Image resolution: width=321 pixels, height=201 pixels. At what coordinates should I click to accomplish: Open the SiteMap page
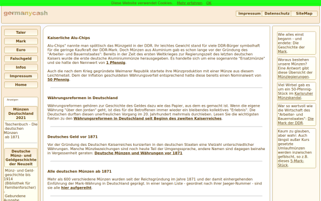click(304, 13)
